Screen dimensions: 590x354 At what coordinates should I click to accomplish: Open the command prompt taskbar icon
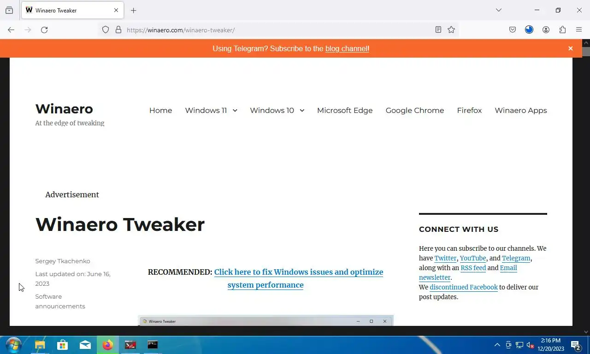click(153, 345)
